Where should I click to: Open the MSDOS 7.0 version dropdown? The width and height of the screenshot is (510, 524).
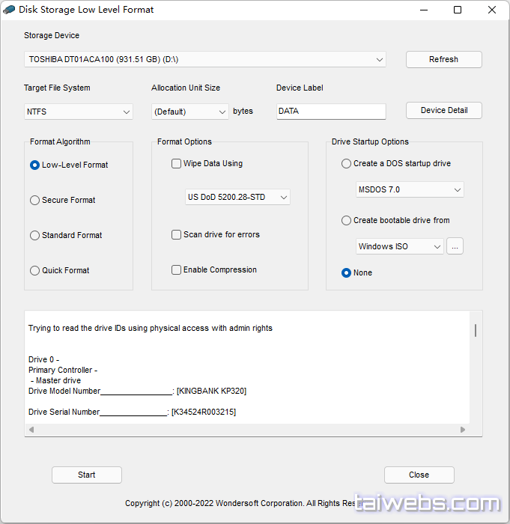point(410,189)
